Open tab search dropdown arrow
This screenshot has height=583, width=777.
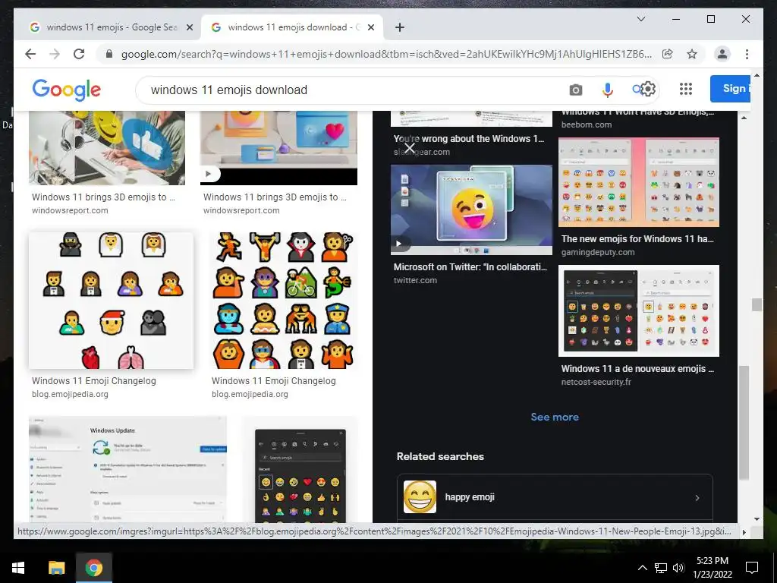tap(640, 19)
